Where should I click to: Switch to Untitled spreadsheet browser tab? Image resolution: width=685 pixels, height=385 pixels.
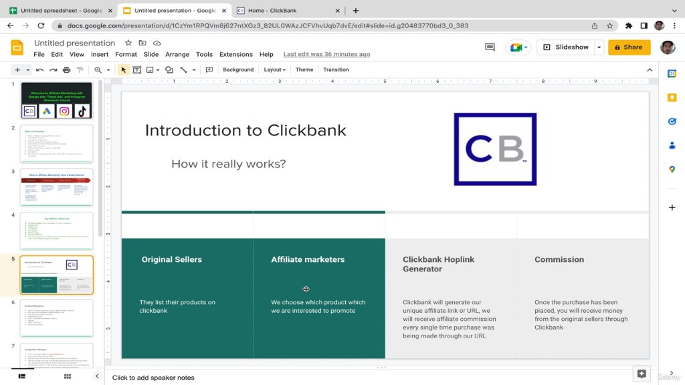pyautogui.click(x=61, y=11)
